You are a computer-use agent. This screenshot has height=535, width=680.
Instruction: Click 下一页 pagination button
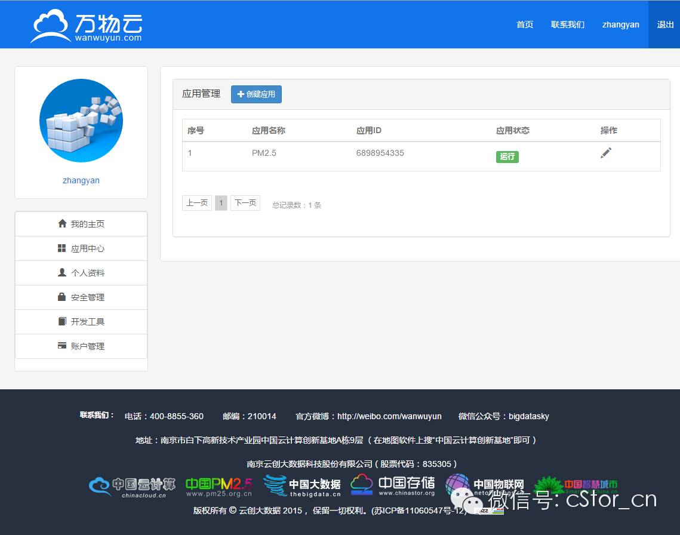click(245, 203)
